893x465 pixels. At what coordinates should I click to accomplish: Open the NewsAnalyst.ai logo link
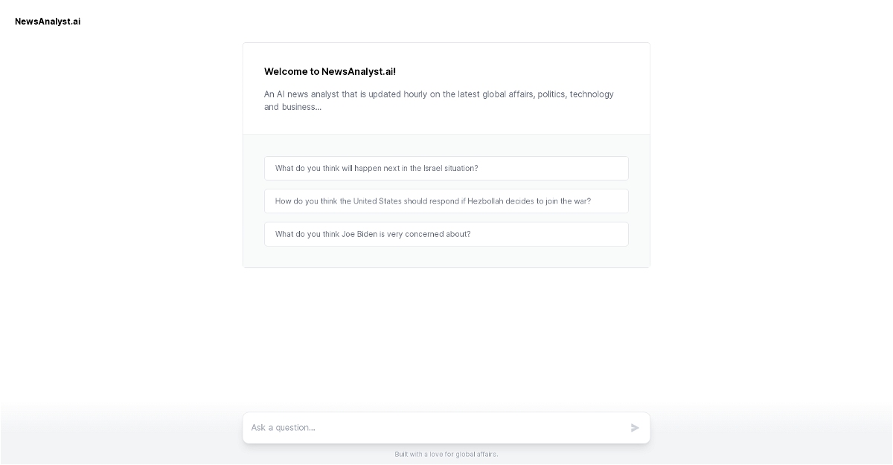pyautogui.click(x=48, y=22)
